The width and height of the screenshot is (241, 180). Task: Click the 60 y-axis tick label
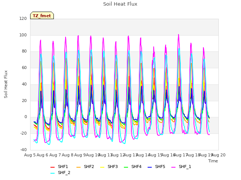click(24, 67)
